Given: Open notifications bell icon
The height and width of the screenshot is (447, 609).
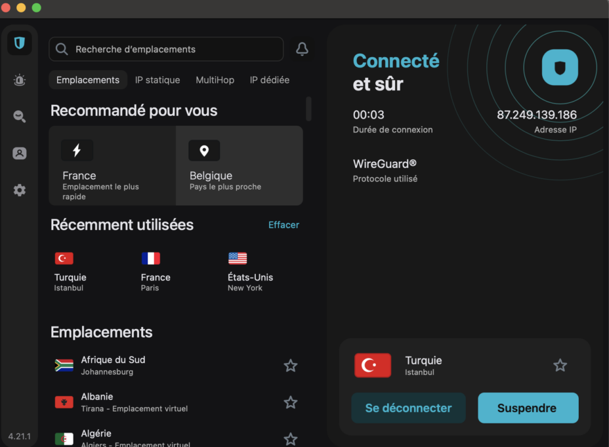Looking at the screenshot, I should coord(302,49).
